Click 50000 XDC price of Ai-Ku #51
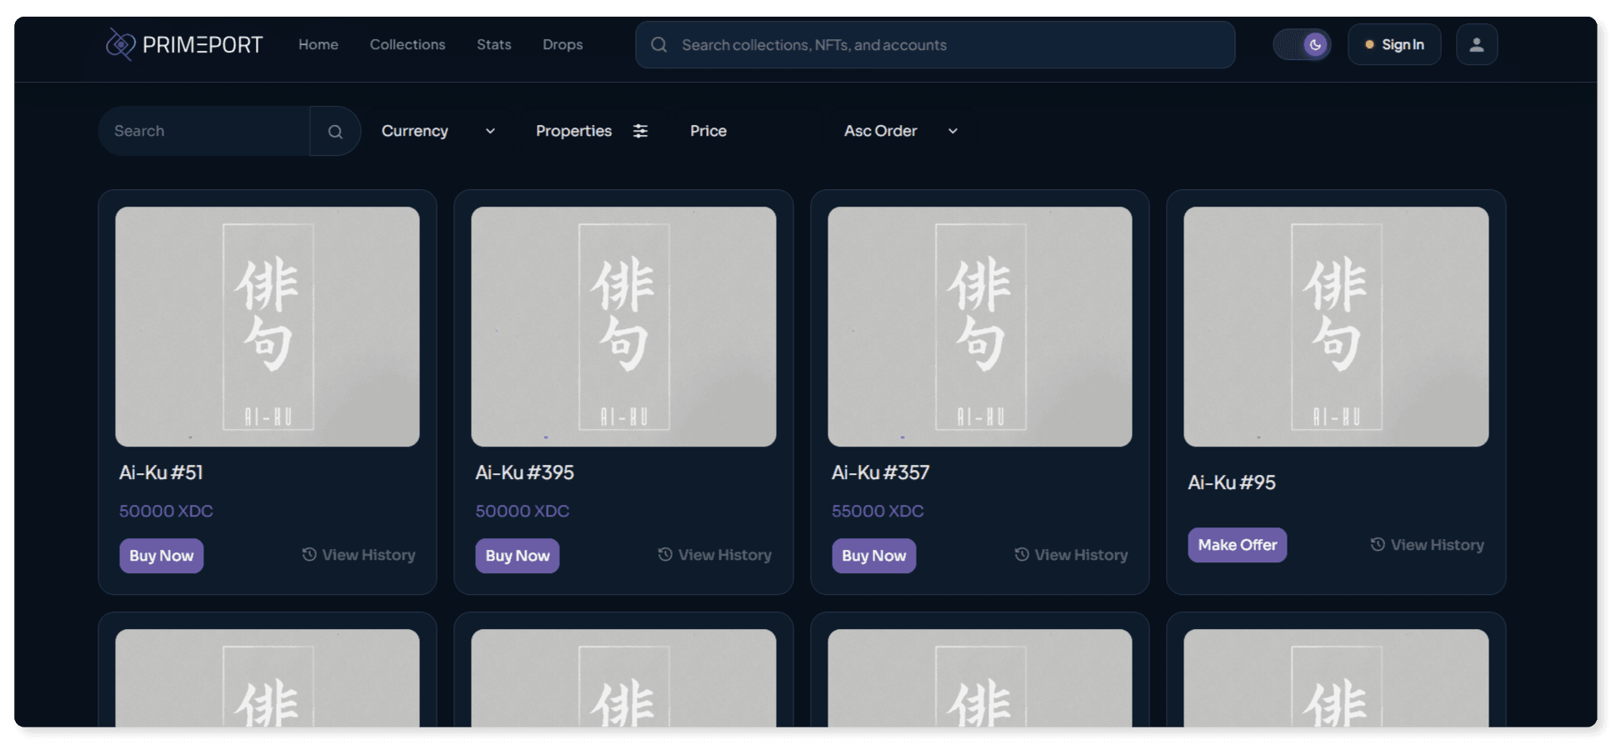1611x744 pixels. click(x=166, y=512)
